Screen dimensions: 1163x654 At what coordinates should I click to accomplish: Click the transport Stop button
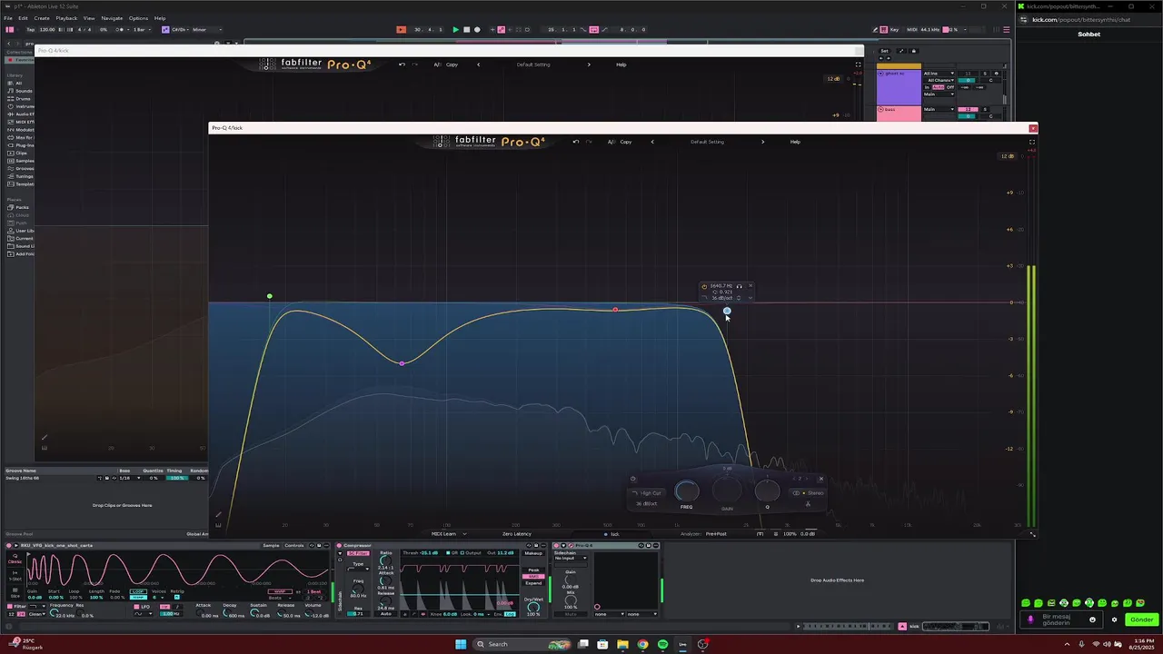click(x=466, y=29)
